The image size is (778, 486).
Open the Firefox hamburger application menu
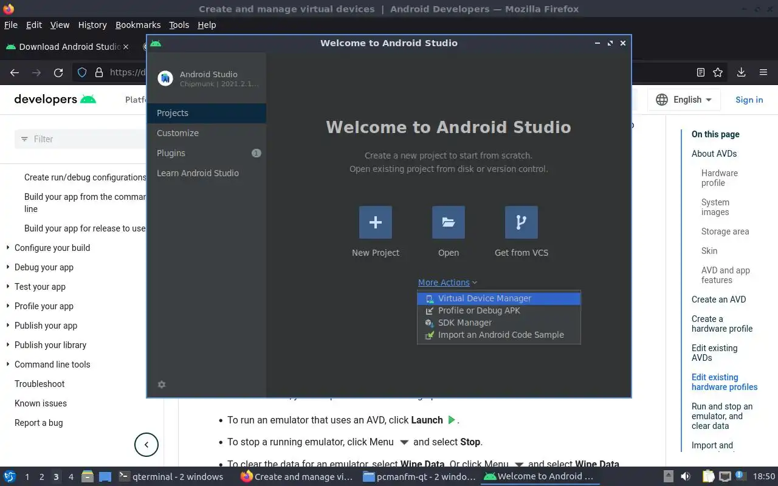[763, 72]
